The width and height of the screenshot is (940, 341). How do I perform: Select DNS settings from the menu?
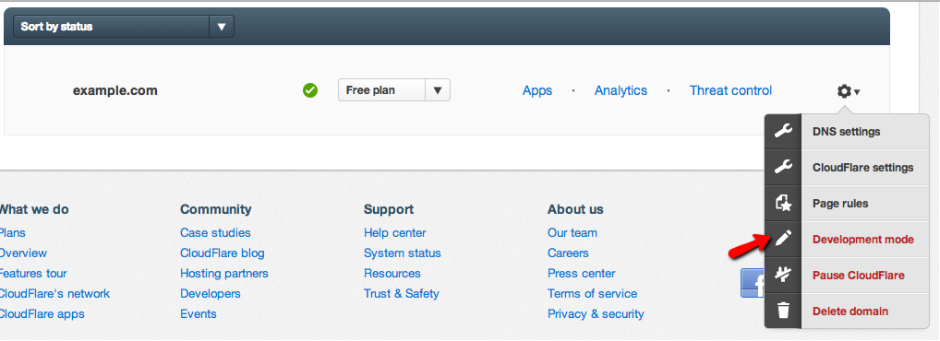(847, 132)
